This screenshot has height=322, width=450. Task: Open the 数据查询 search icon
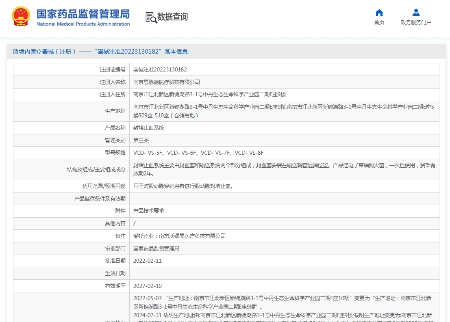(x=151, y=17)
